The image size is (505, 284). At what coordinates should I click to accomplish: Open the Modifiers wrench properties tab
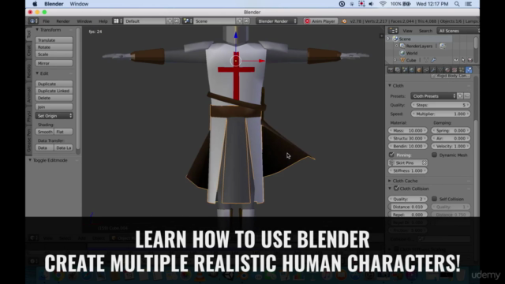tap(433, 69)
